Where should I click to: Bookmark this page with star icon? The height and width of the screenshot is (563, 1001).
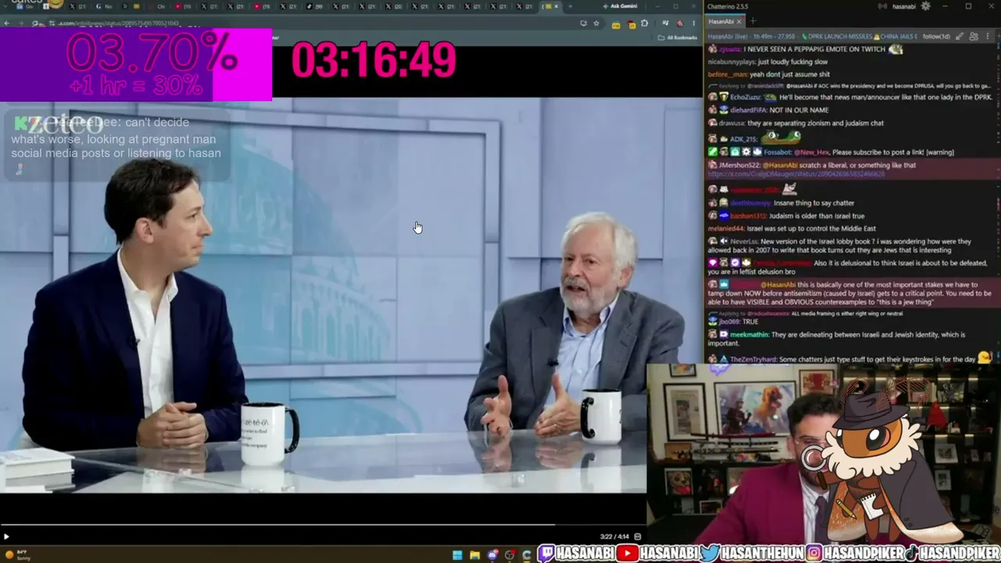pyautogui.click(x=596, y=23)
